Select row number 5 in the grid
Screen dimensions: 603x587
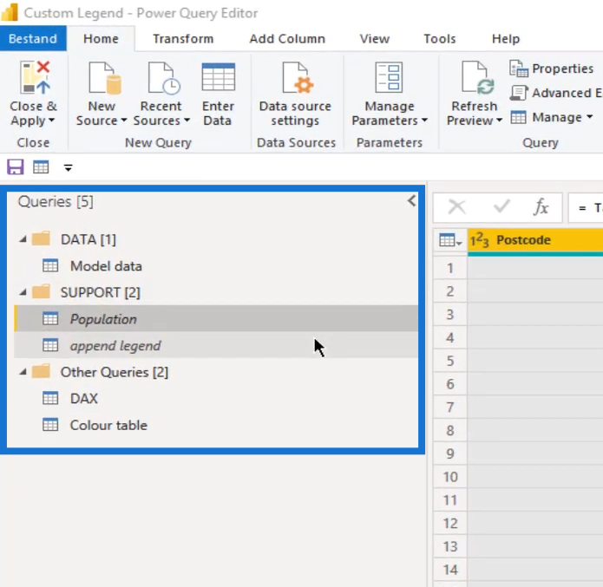click(x=450, y=361)
